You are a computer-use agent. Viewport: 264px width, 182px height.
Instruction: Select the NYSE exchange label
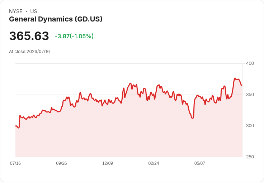[x=16, y=11]
